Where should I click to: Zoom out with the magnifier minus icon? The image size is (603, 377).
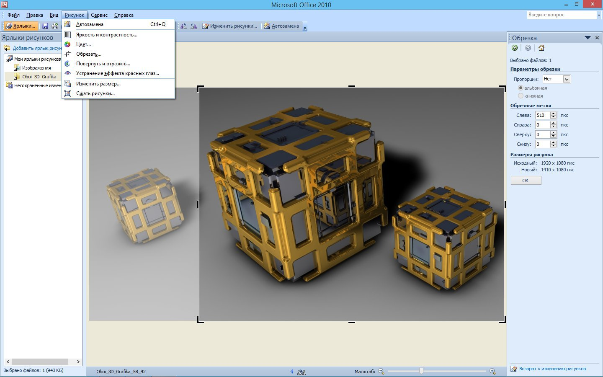tap(381, 371)
